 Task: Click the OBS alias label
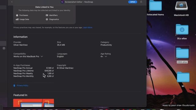pos(182,62)
